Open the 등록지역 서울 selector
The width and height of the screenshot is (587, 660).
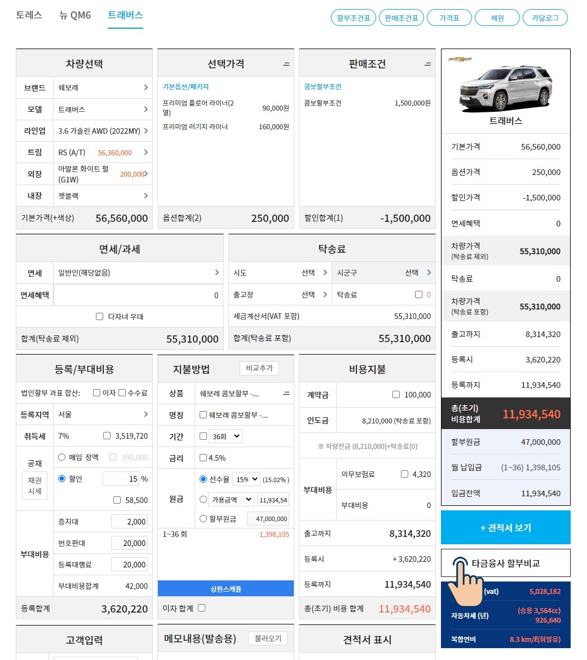(103, 414)
